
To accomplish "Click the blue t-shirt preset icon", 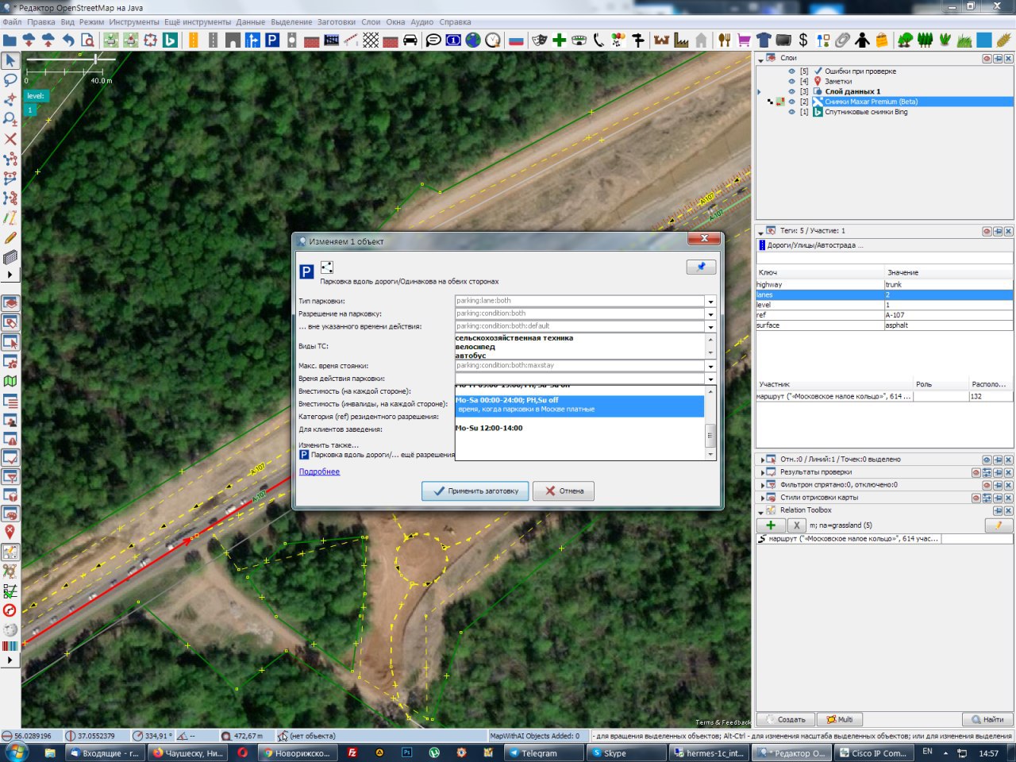I will [764, 40].
